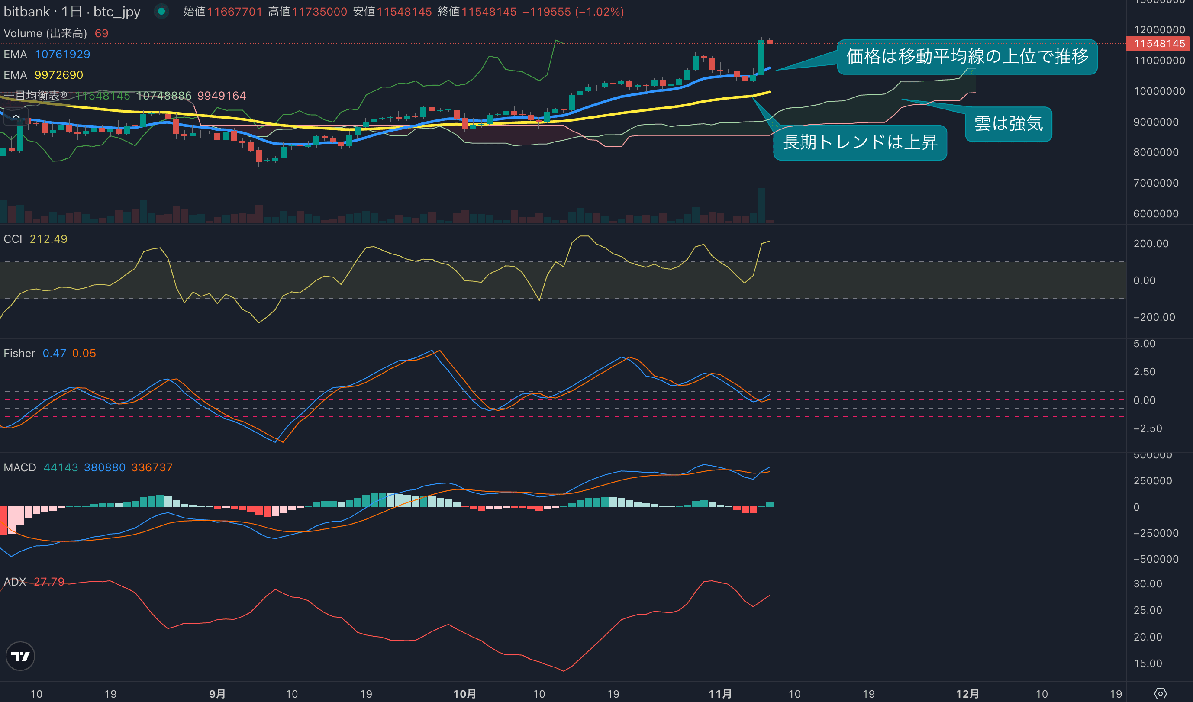Click the 10月 marker on time axis
This screenshot has width=1193, height=702.
(464, 694)
